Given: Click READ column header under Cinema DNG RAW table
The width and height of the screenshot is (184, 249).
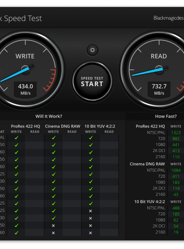Looking at the screenshot, I should pyautogui.click(x=72, y=132).
